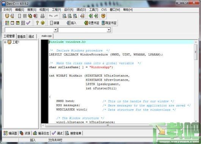Click the Add to project green arrow icon
This screenshot has height=144, width=201.
click(91, 16)
